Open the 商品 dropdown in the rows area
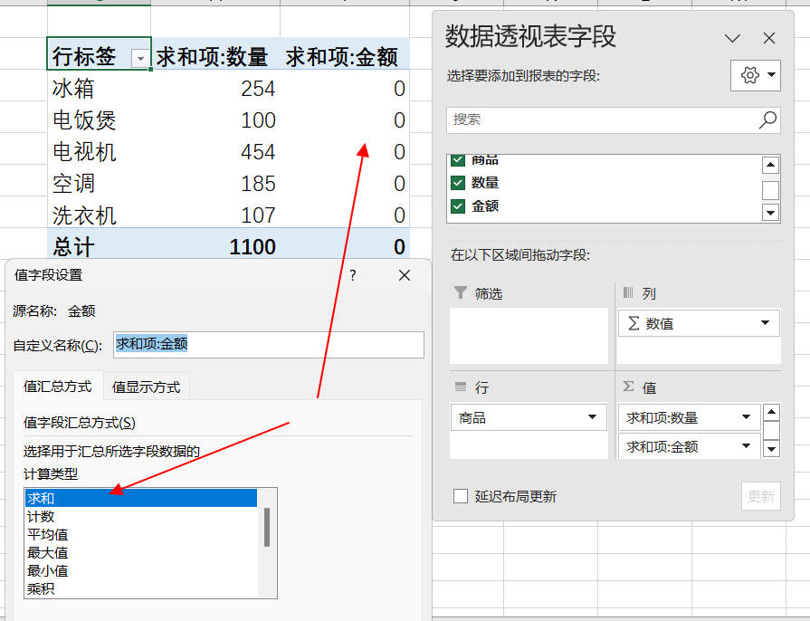Viewport: 810px width, 621px height. click(592, 417)
